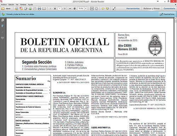Click the add sticky note comment icon

point(103,8)
